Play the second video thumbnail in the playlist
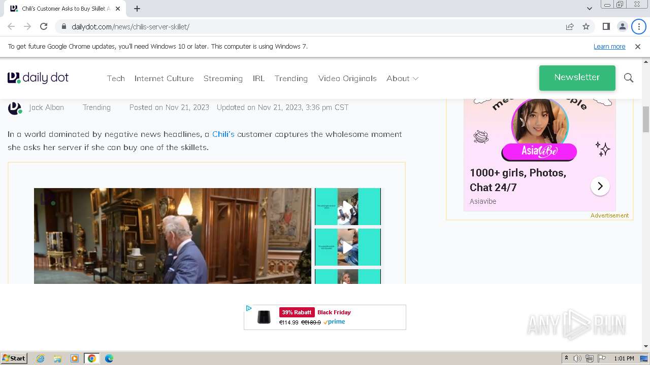Viewport: 650px width, 365px height. click(347, 247)
